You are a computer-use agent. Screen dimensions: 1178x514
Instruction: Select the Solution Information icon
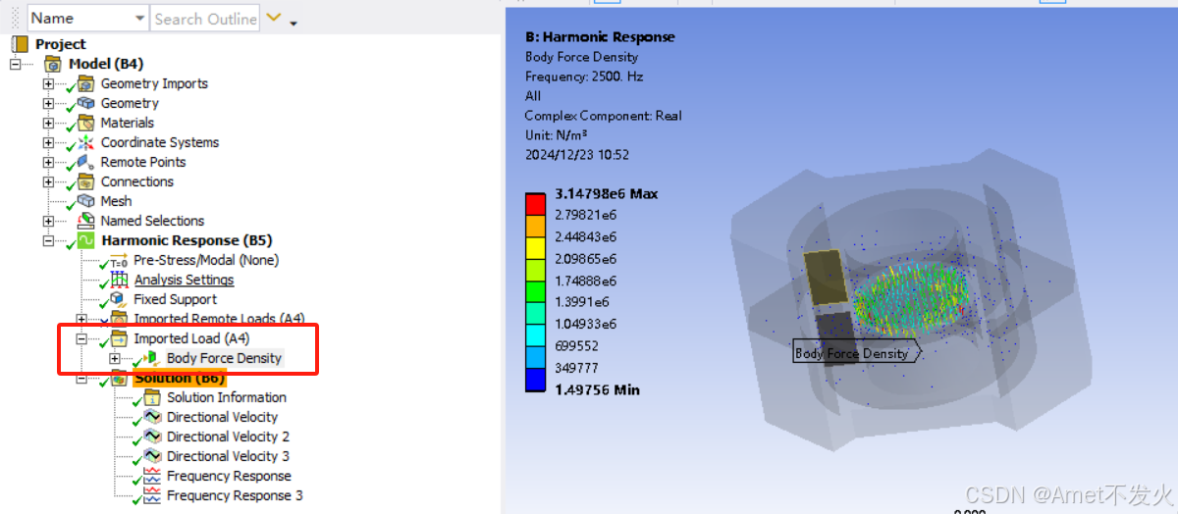coord(151,397)
